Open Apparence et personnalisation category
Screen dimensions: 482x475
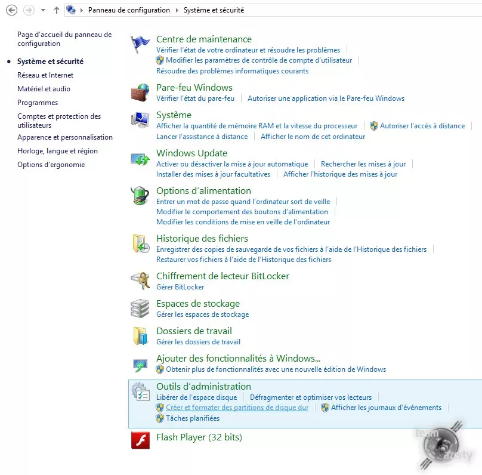point(65,137)
